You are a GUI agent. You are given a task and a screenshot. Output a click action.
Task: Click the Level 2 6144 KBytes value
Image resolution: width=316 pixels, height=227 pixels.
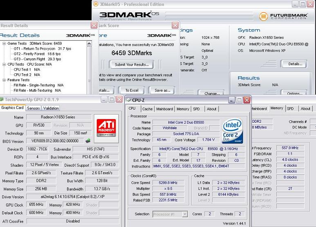click(229, 194)
